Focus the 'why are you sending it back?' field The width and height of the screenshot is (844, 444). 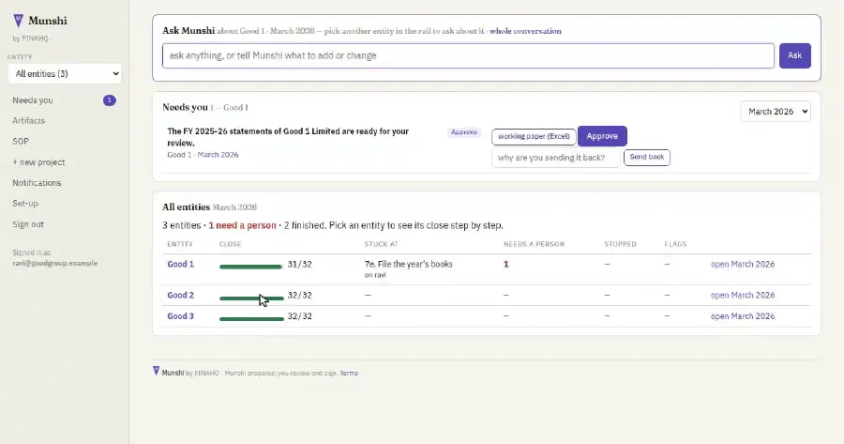[x=555, y=158]
